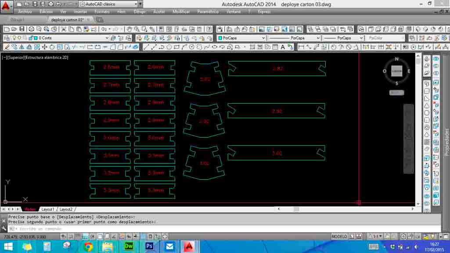Toggle Polar tracking in status bar

pyautogui.click(x=92, y=237)
